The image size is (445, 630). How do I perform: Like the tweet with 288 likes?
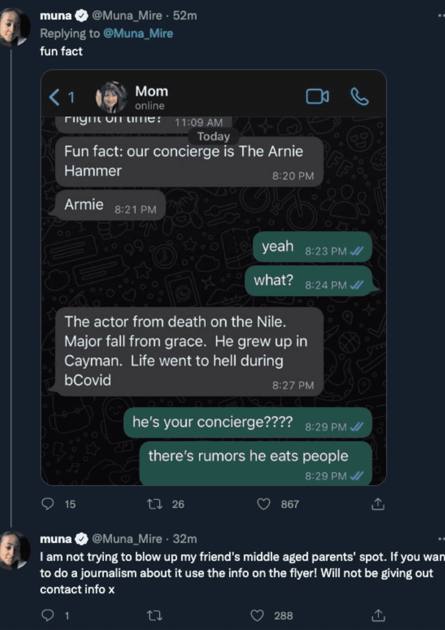257,615
